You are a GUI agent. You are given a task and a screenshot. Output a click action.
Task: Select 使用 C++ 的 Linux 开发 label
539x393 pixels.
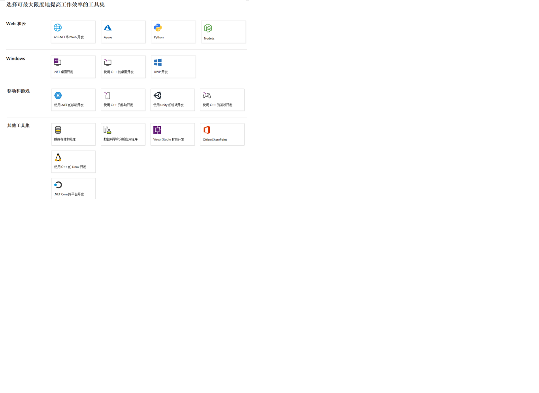[70, 167]
